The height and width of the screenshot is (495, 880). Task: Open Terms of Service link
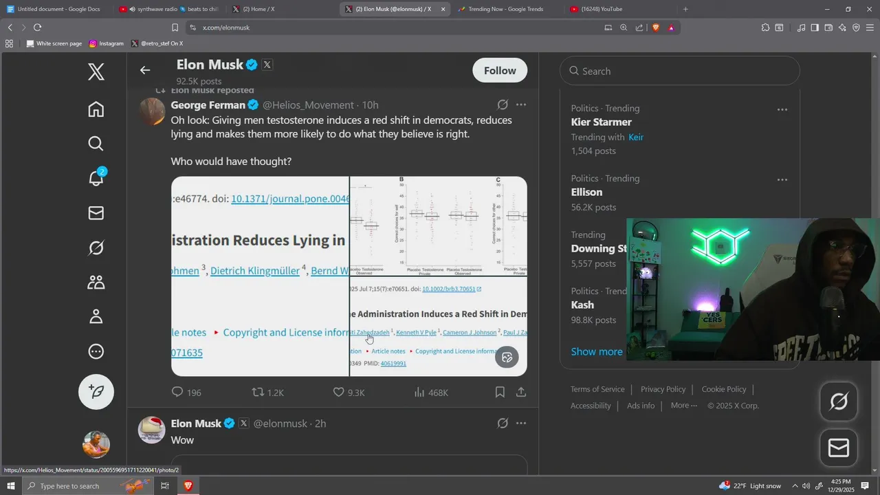[597, 389]
